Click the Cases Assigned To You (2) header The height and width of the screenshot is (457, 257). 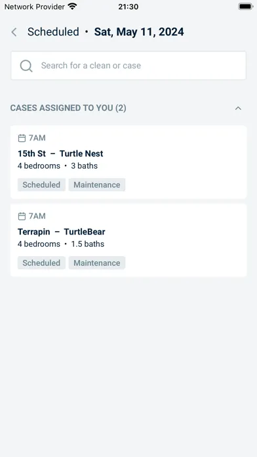[x=68, y=108]
